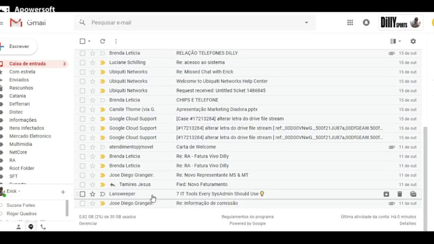Viewport: 434px width, 244px height.
Task: Click the Escrever compose button
Action: [x=18, y=47]
